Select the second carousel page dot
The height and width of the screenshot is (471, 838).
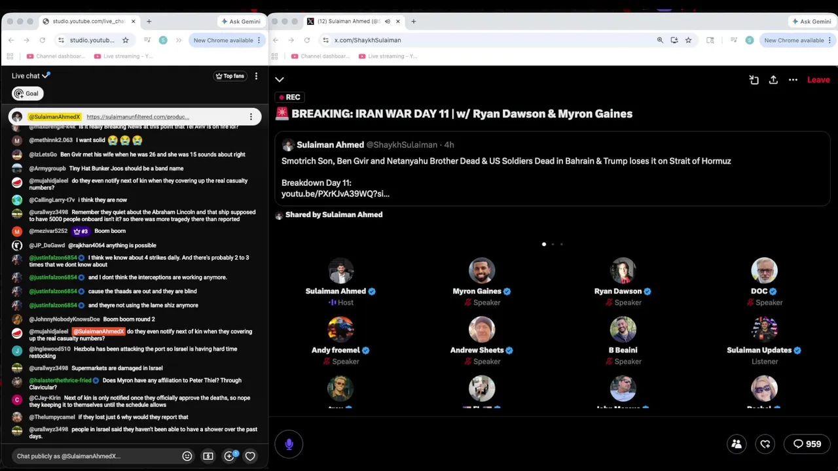553,244
